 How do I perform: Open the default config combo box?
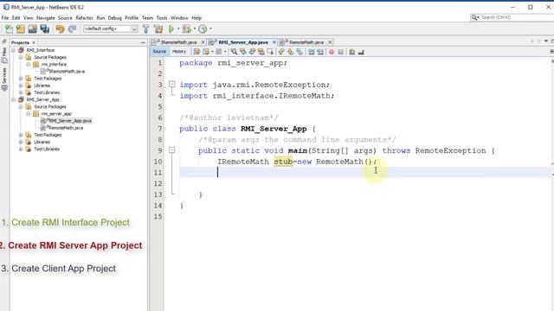tap(111, 29)
